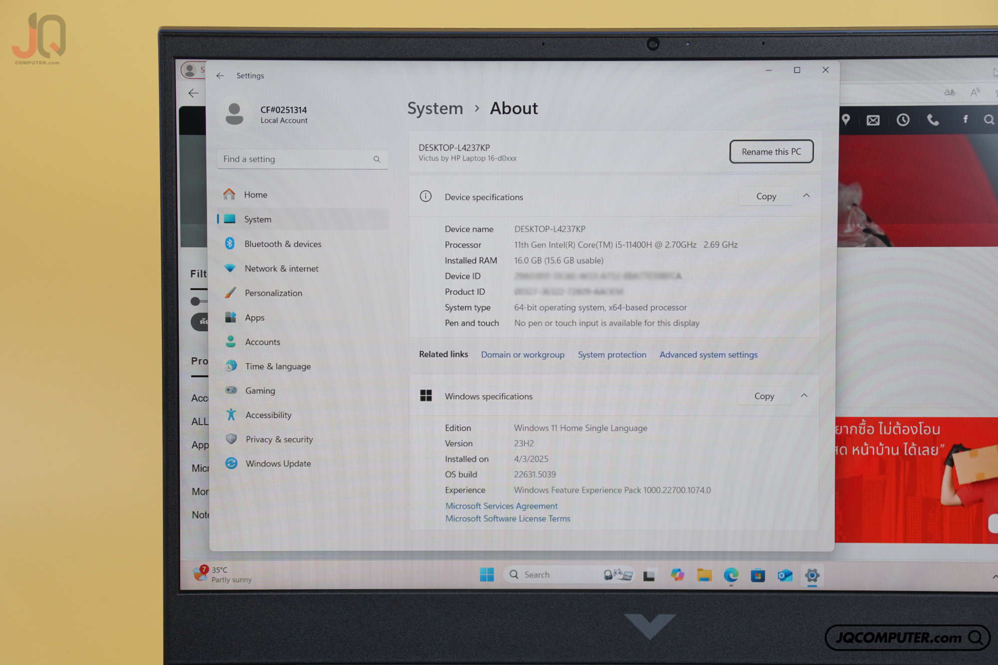Open the System protection link
The width and height of the screenshot is (998, 665).
tap(612, 355)
